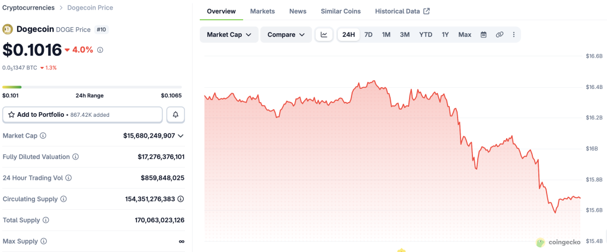Select 24H chart range
This screenshot has height=252, width=607.
tap(349, 34)
